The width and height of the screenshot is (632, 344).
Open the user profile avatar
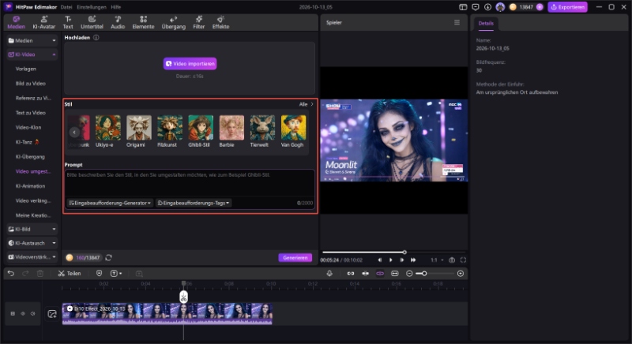point(500,7)
